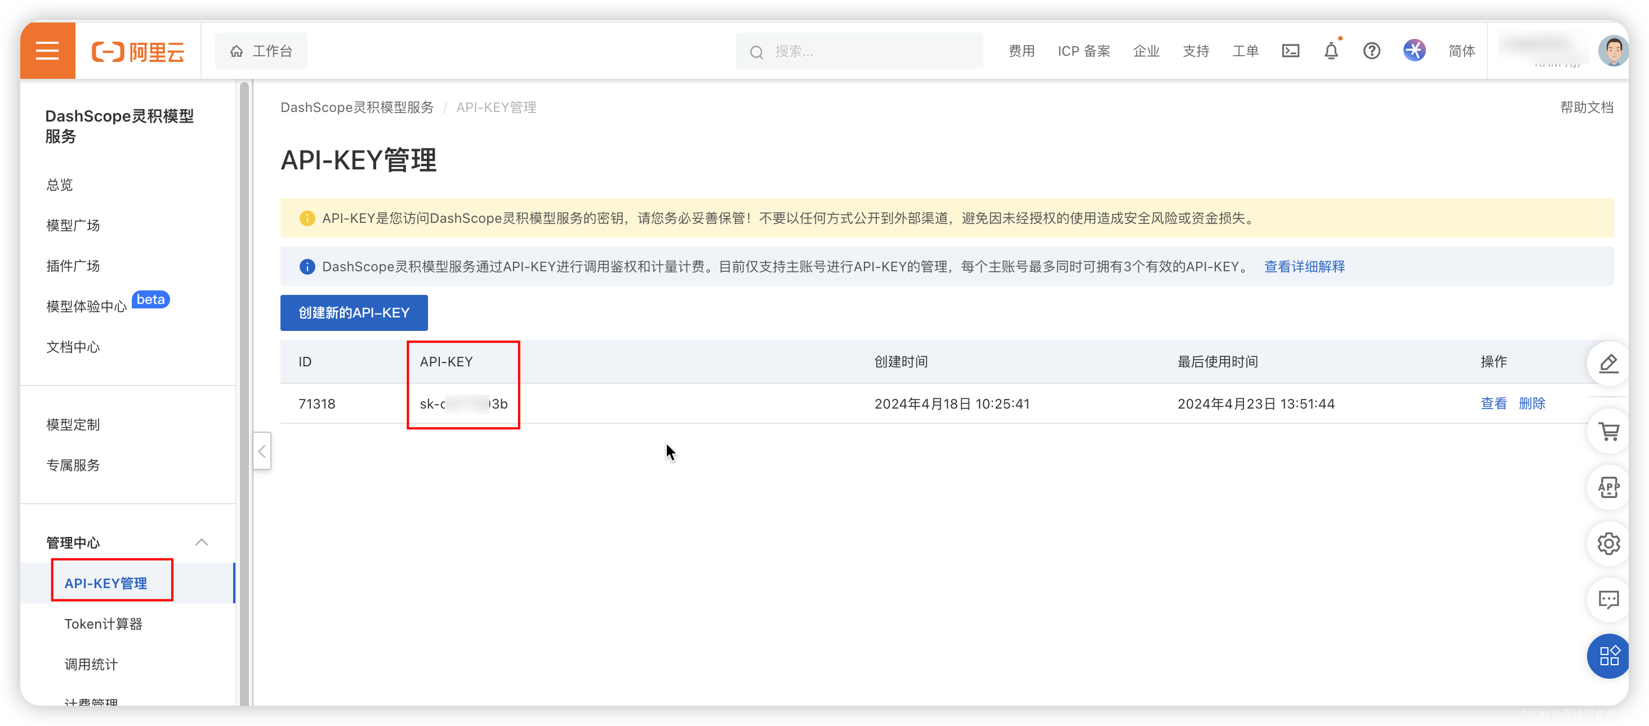1649x726 pixels.
Task: Click the sidebar vertical scrollbar
Action: tap(244, 384)
